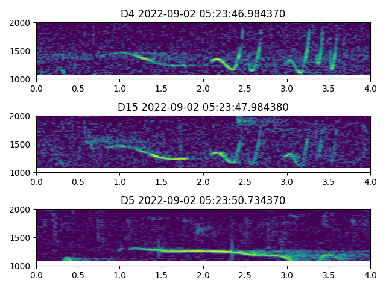Viewport: 386px width, 289px height.
Task: Select the 2.5 x-axis tick under D4 plot
Action: pos(245,88)
